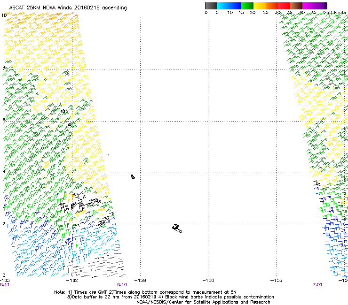Click the longitude label '-165'
Viewport: 348px width, 305px height.
coord(5,281)
